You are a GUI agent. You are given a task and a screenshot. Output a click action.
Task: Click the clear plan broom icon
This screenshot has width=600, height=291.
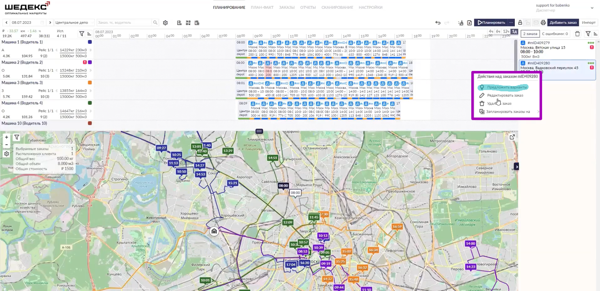tap(461, 23)
